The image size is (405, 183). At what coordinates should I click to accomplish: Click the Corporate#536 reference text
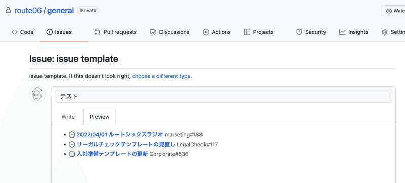169,154
